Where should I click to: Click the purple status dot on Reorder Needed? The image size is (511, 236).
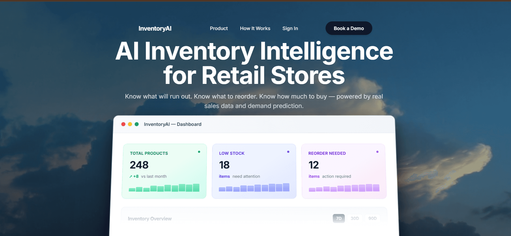(x=377, y=152)
